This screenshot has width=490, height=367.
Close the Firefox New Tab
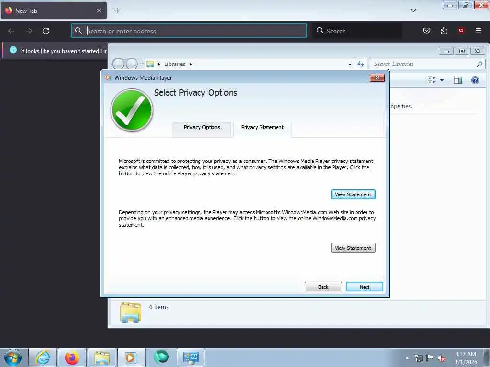point(99,11)
